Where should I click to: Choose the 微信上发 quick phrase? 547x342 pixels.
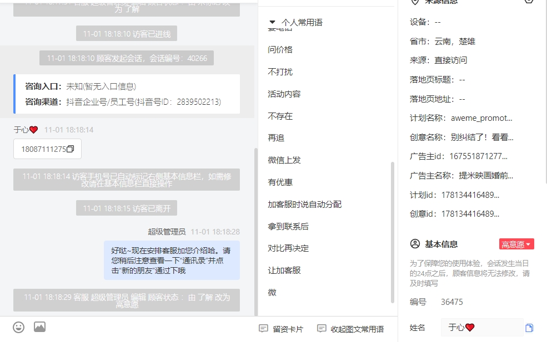[x=284, y=160]
